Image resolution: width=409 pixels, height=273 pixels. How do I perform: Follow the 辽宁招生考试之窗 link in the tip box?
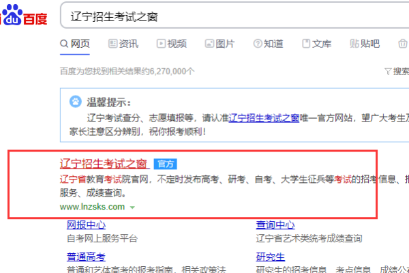[x=264, y=118]
